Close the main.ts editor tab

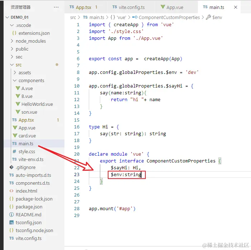236,7
